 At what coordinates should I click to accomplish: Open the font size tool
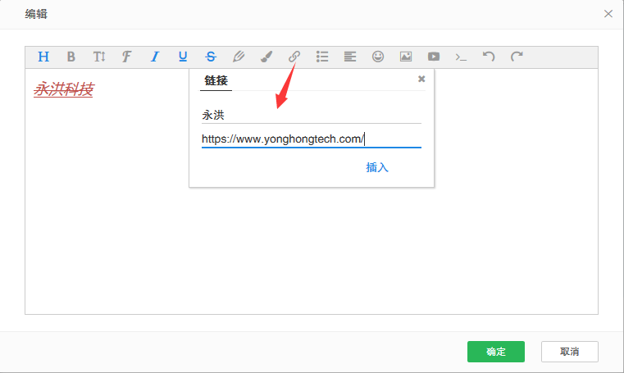(x=99, y=57)
